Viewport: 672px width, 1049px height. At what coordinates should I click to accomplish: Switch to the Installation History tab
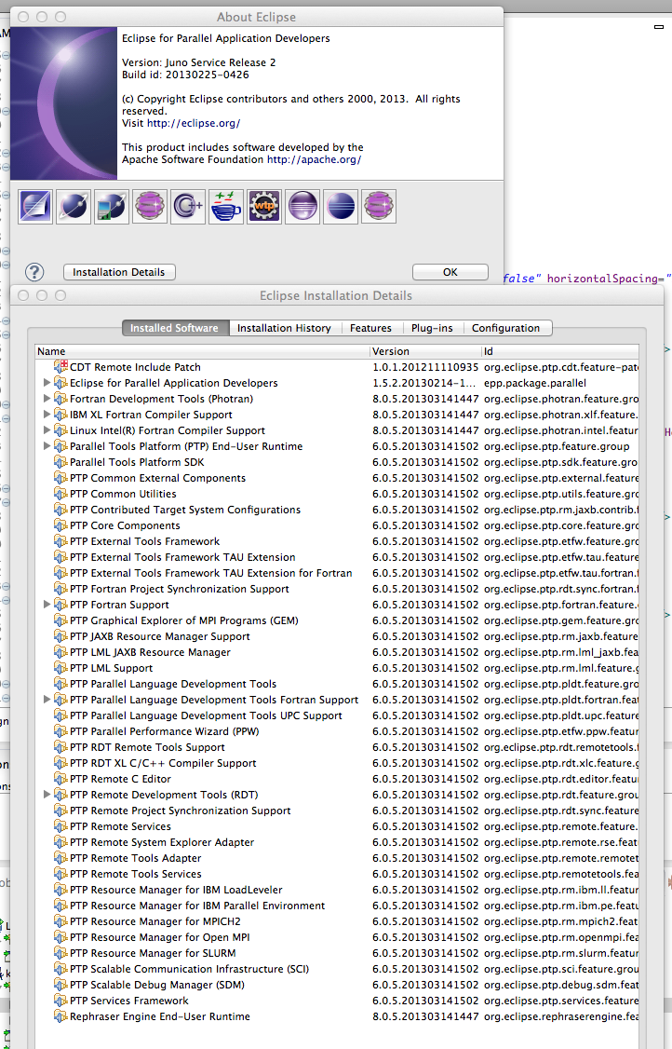284,328
